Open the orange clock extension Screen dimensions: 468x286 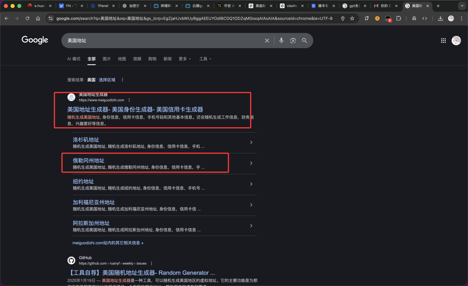377,18
